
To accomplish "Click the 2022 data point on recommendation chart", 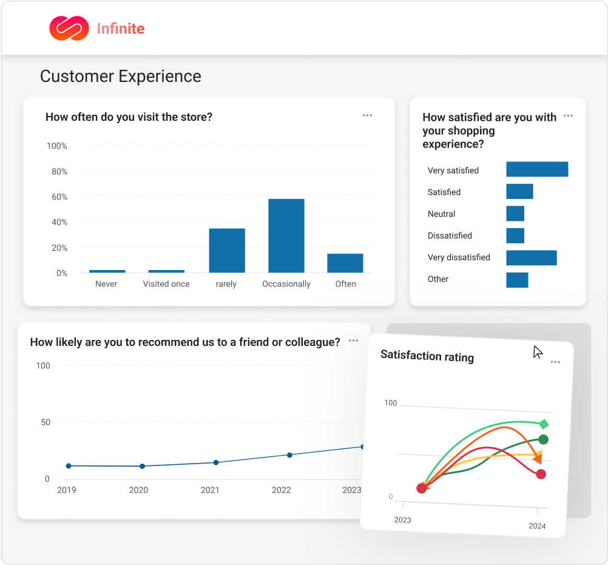I will 290,454.
